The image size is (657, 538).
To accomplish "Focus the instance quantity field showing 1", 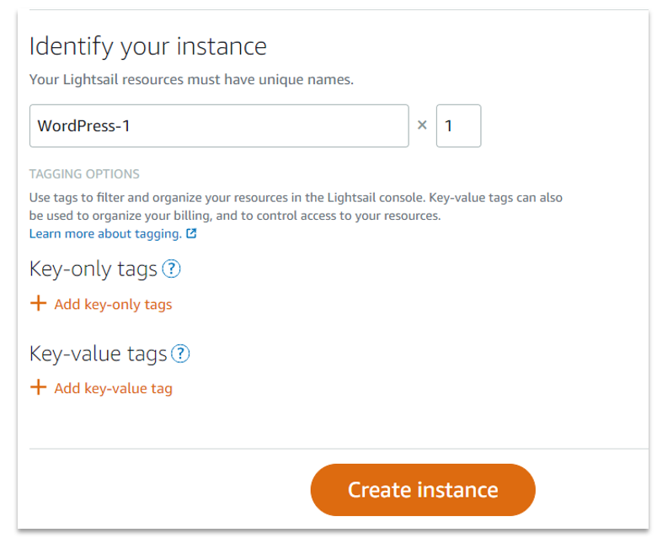I will pyautogui.click(x=458, y=126).
